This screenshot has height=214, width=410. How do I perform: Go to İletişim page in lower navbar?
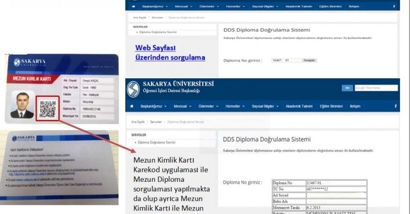click(x=355, y=106)
